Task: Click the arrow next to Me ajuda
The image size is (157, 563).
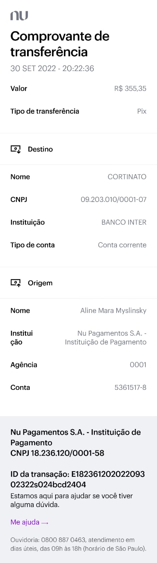Action: [x=45, y=523]
